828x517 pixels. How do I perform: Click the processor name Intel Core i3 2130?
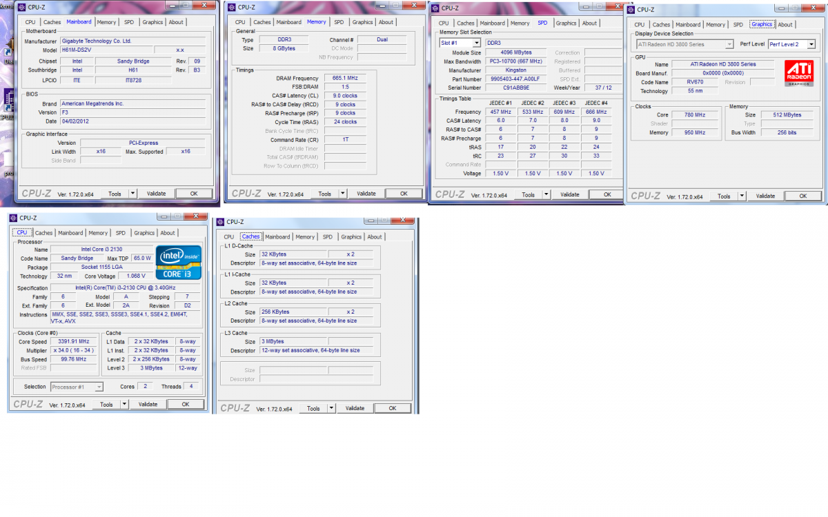tap(102, 250)
